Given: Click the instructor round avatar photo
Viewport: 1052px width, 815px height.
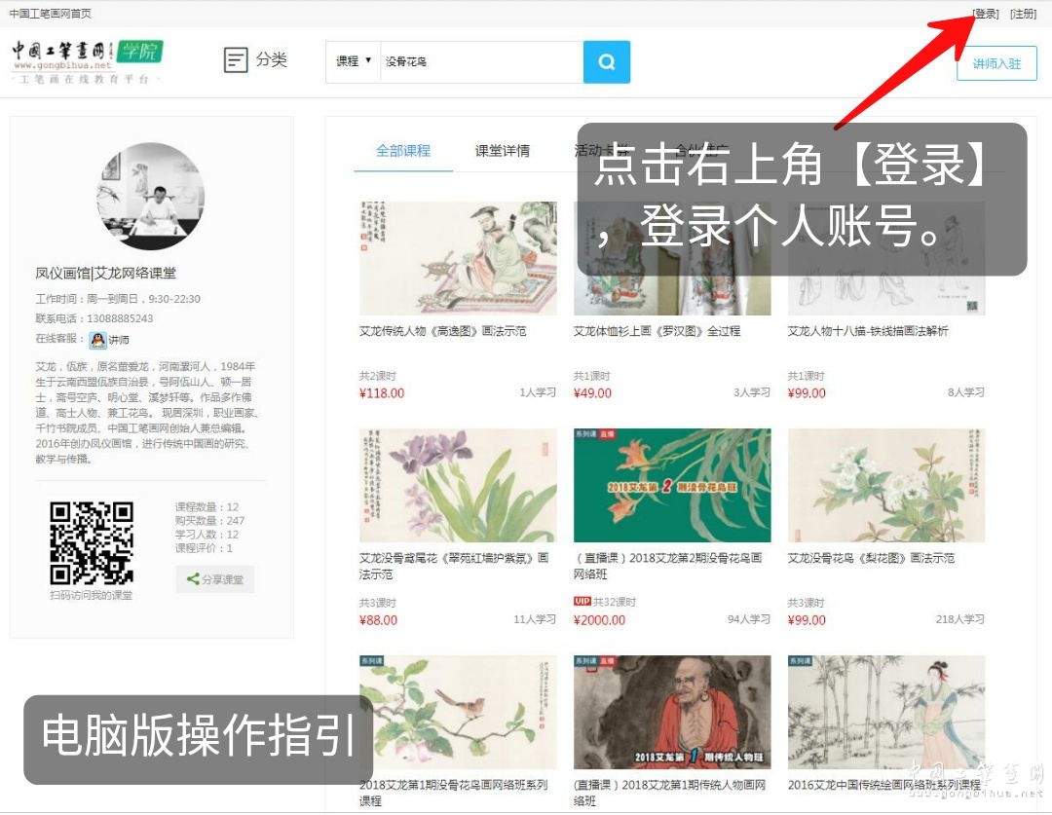Looking at the screenshot, I should pos(151,197).
